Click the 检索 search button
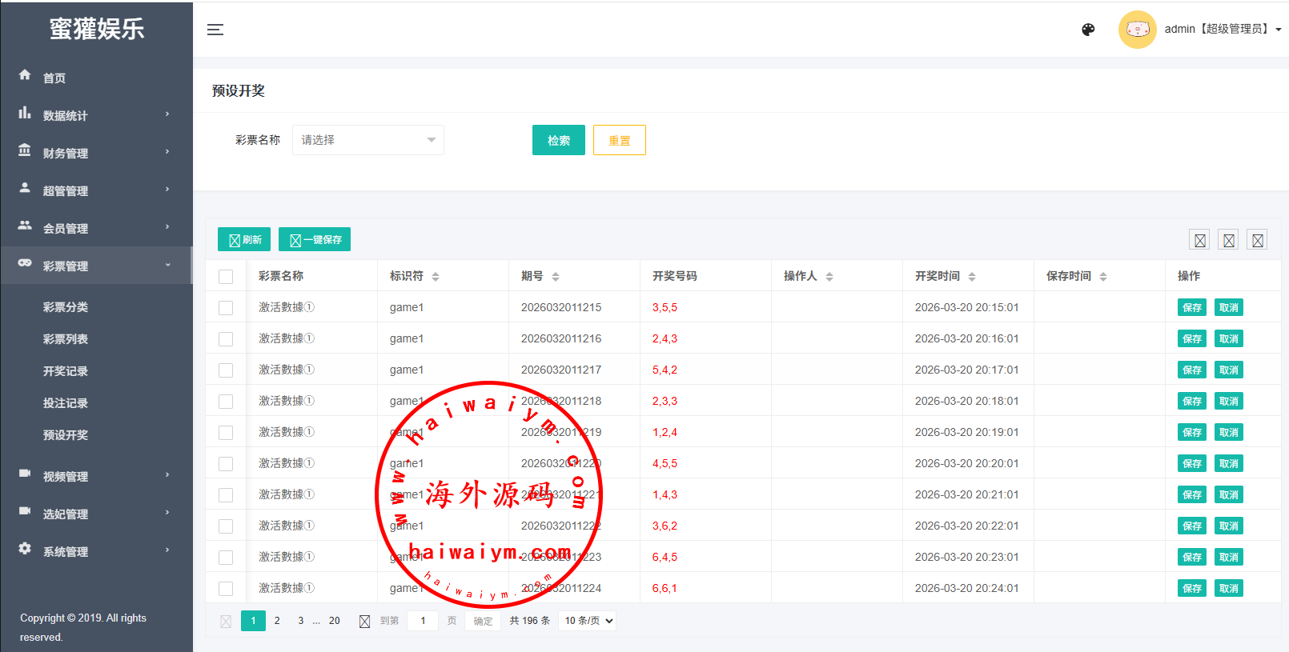The image size is (1289, 652). (558, 140)
